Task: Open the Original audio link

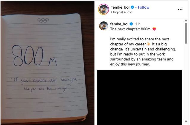Action: coord(122,12)
